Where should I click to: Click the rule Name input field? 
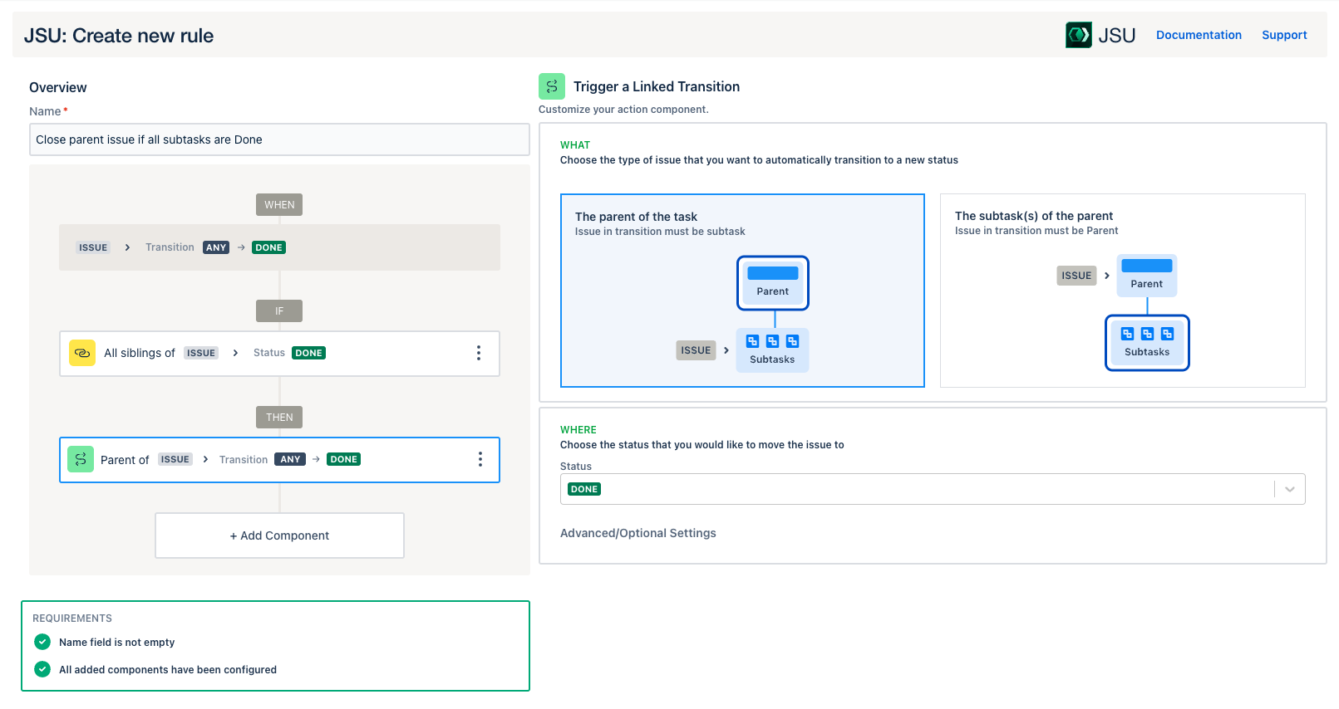point(279,139)
